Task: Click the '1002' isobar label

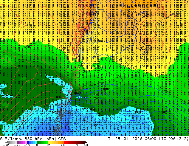Action: click(85, 109)
